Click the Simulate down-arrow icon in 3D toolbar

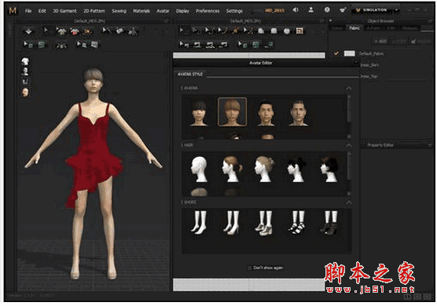(28, 31)
